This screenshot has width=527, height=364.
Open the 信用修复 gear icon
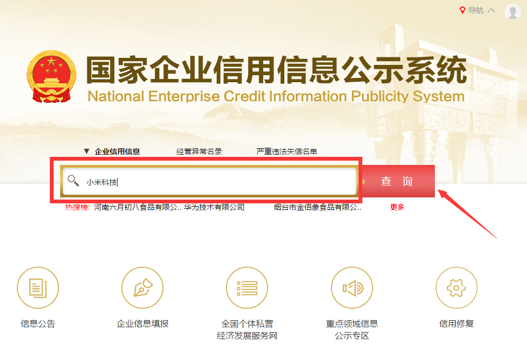click(457, 288)
